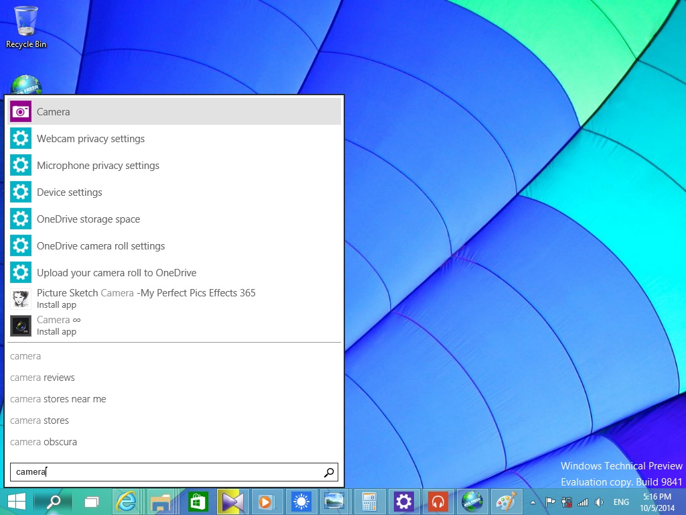Open the Recycle Bin desktop icon
The image size is (686, 515).
26,27
